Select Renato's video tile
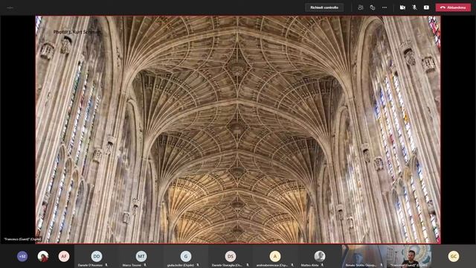The width and height of the screenshot is (476, 268). click(x=364, y=256)
